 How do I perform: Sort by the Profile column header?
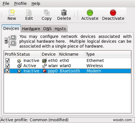(x=10, y=54)
